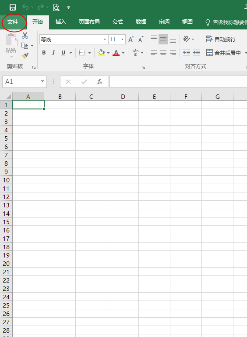Switch to the 开始 tab
Screen dimensions: 247x337
[x=38, y=22]
